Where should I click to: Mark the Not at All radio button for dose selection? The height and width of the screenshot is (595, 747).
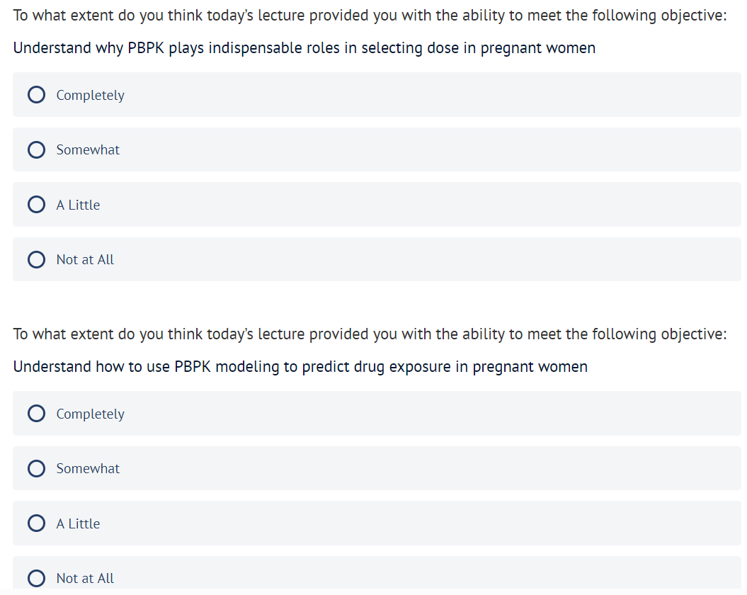tap(37, 259)
